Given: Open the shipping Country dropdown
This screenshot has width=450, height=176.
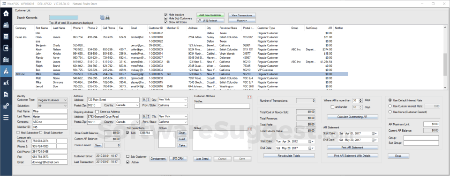Looking at the screenshot, I should pyautogui.click(x=127, y=122).
